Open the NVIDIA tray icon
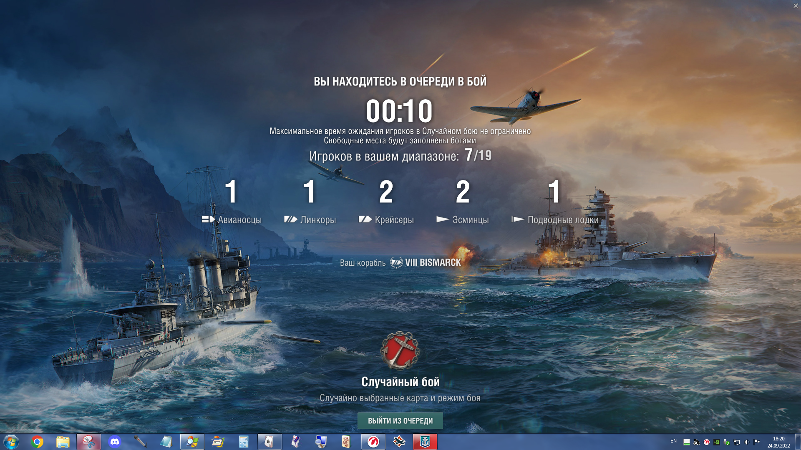 [716, 442]
